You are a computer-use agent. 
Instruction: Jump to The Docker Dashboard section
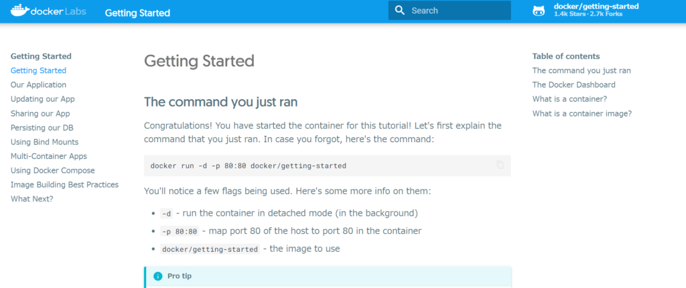point(574,85)
